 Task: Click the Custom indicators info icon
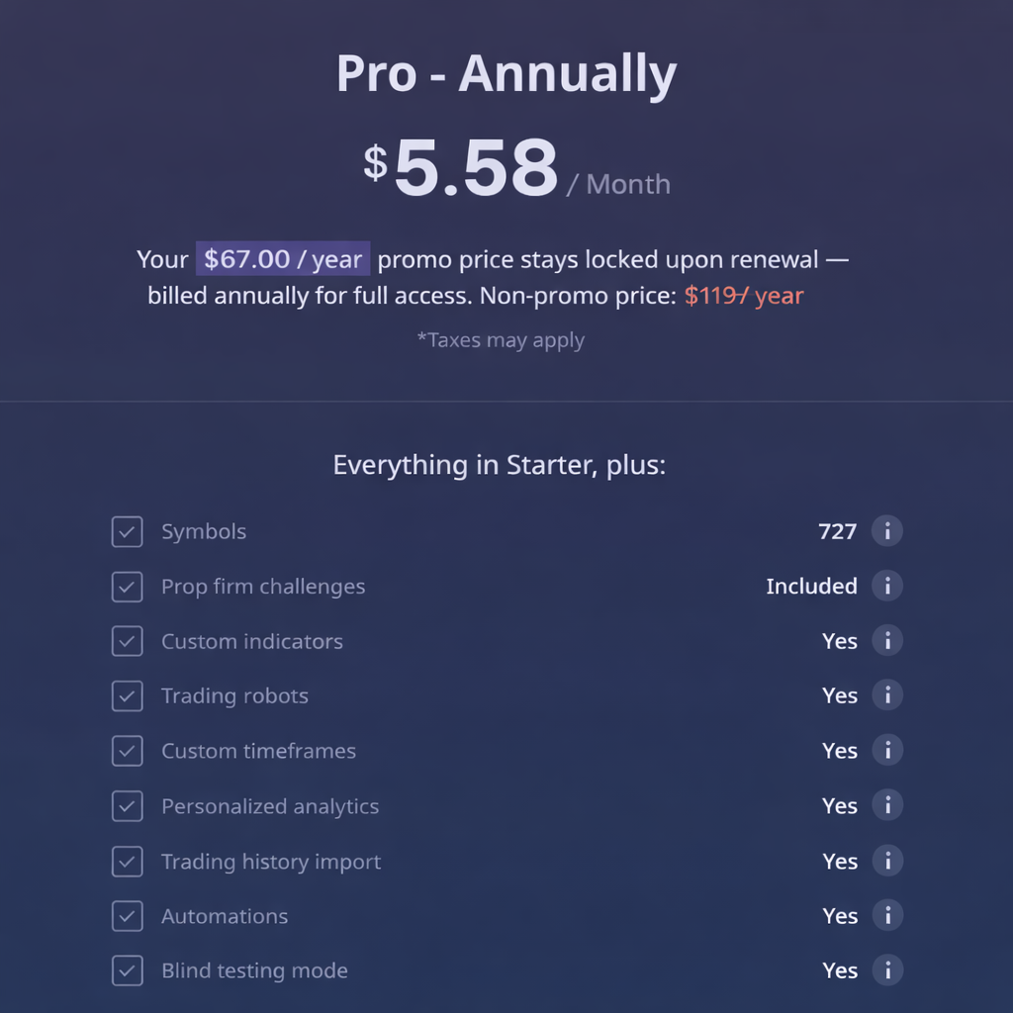coord(887,641)
